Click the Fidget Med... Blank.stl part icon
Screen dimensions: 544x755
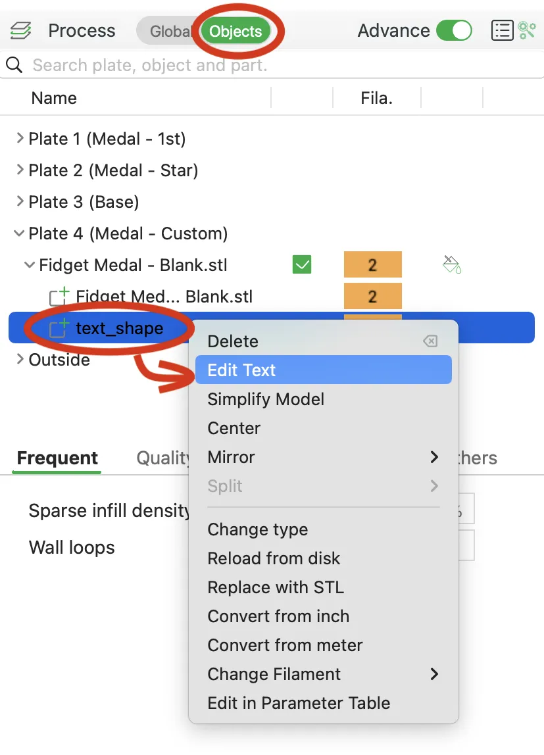tap(59, 297)
